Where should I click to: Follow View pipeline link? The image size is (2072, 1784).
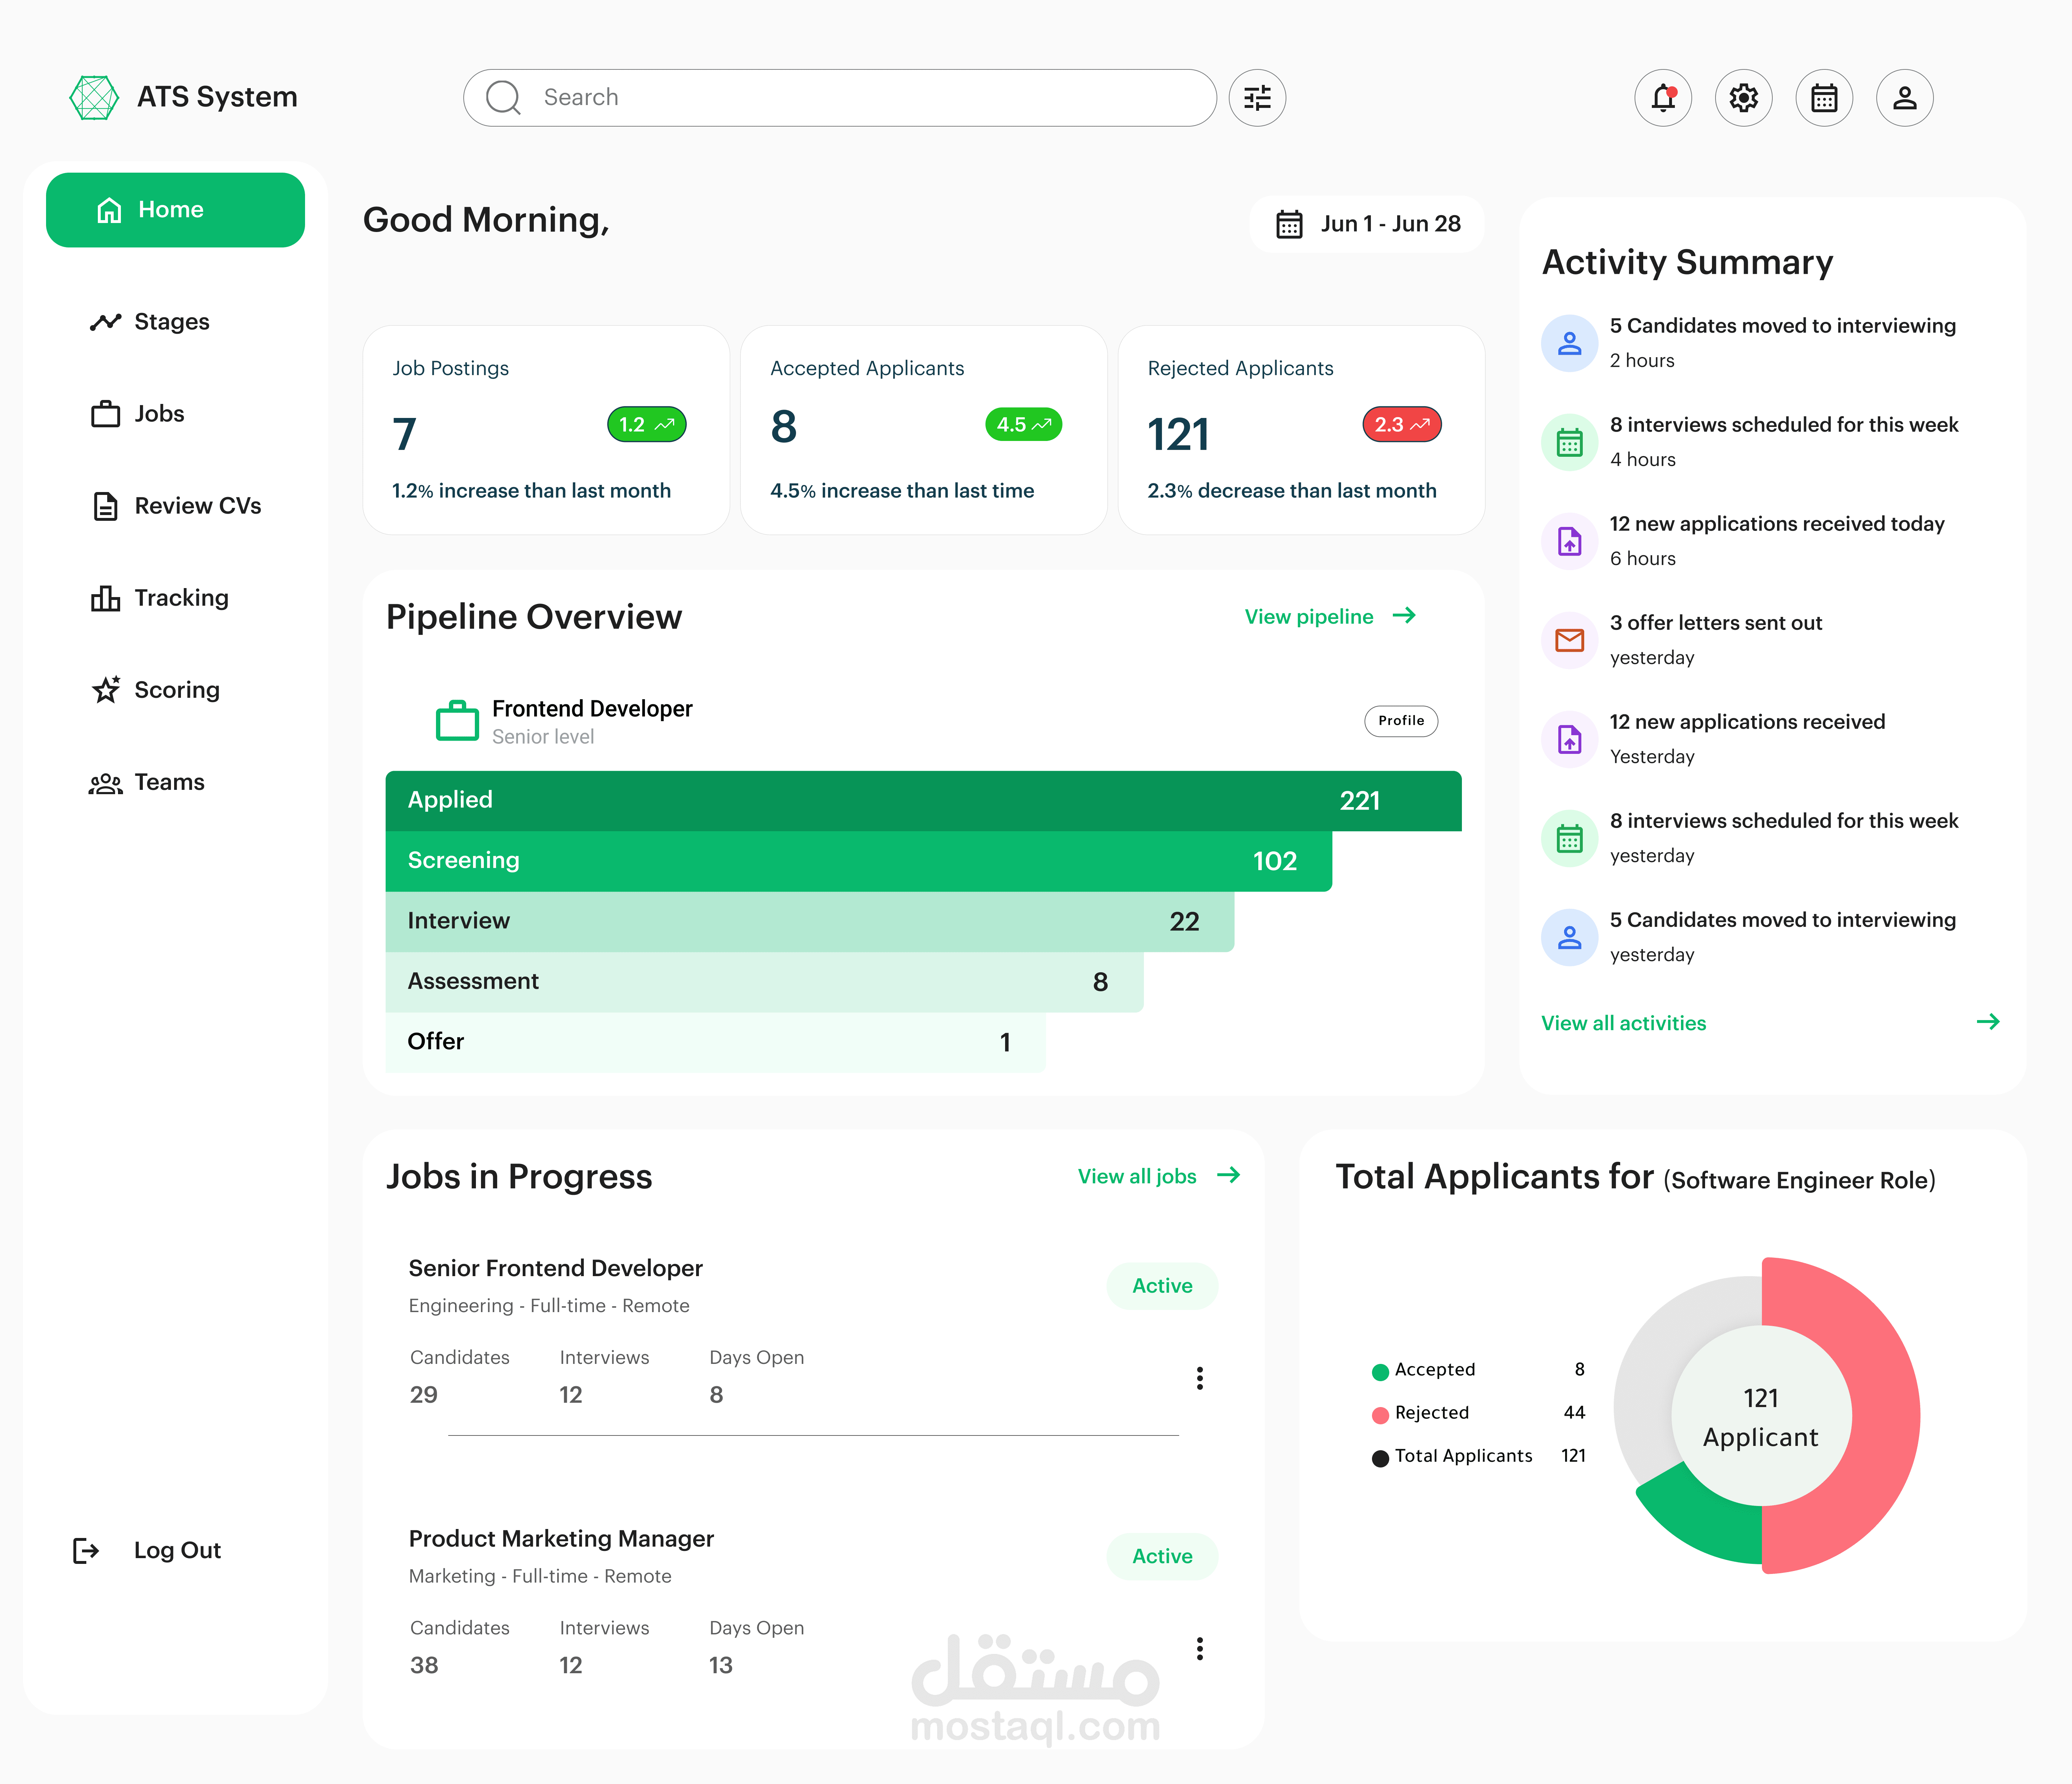click(1309, 616)
